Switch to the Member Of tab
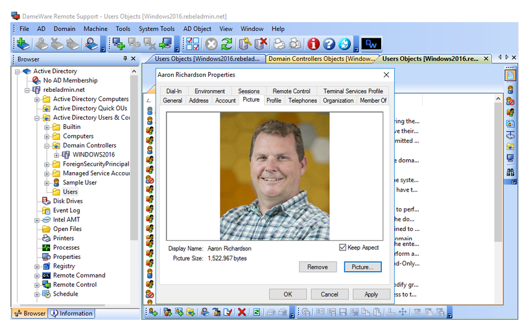The height and width of the screenshot is (330, 529). point(373,100)
